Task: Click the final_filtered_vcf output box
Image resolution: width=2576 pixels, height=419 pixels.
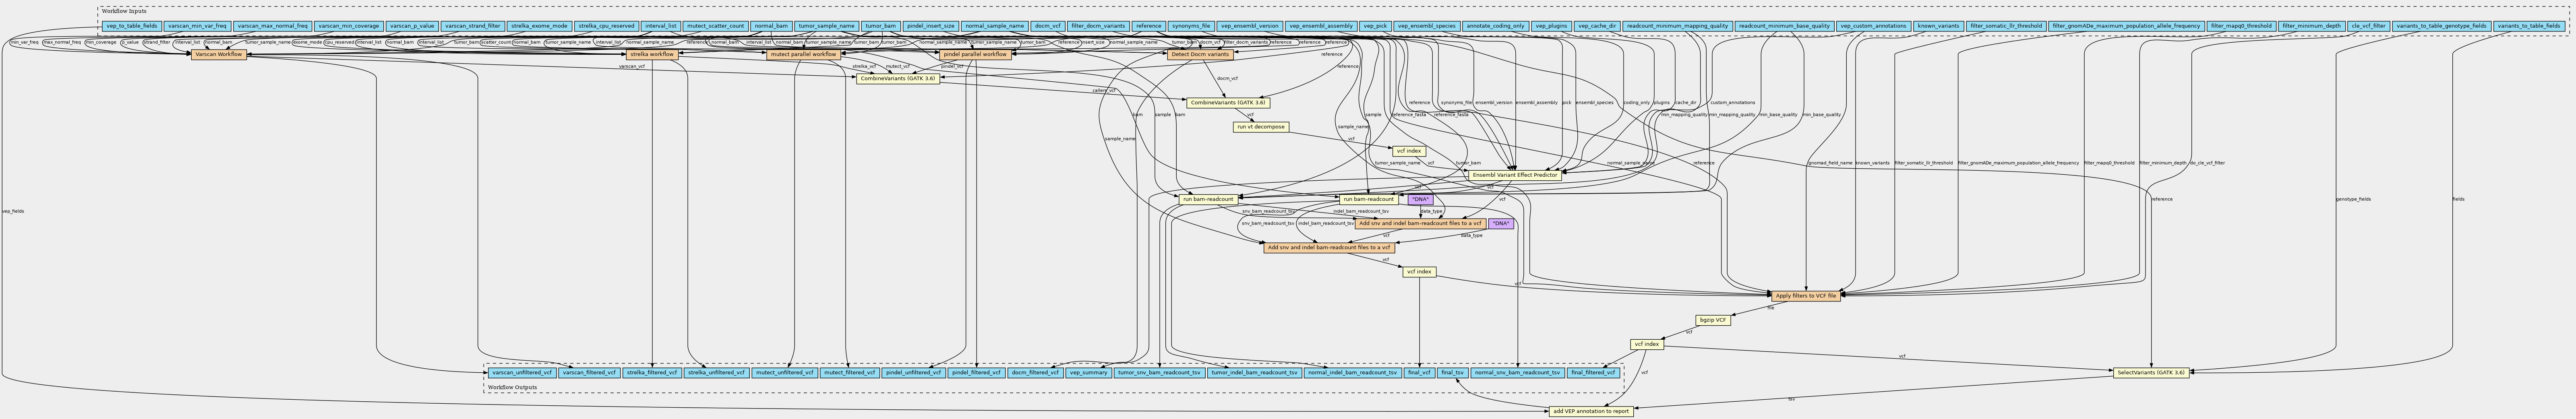Action: [x=1593, y=372]
